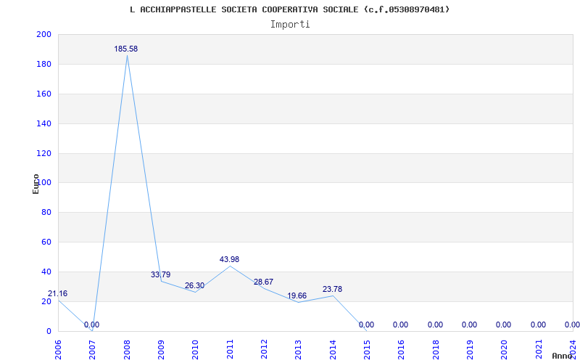
Task: Click the 20 tick on the Euro axis
Action: pyautogui.click(x=46, y=301)
